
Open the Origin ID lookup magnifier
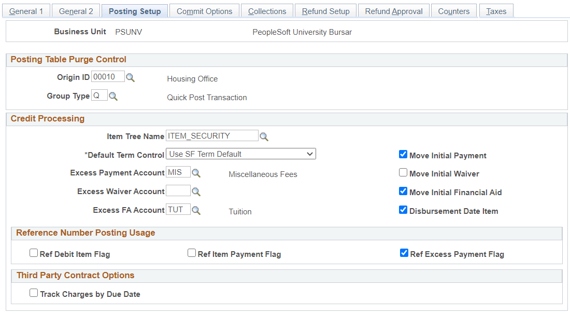(131, 76)
